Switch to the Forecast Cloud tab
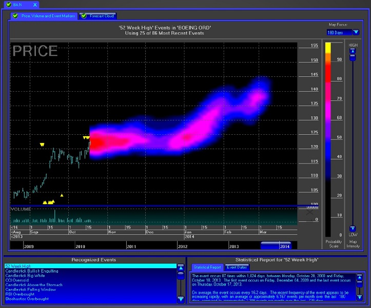 (97, 16)
